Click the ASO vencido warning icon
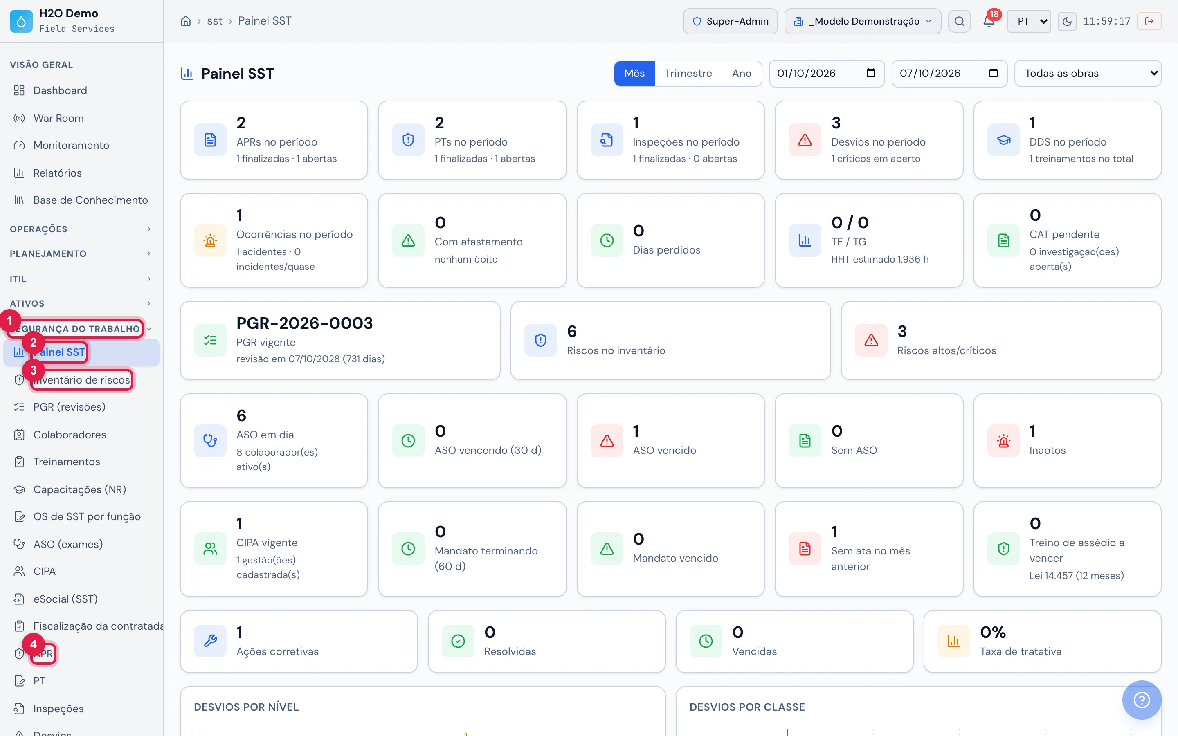1178x736 pixels. (607, 440)
